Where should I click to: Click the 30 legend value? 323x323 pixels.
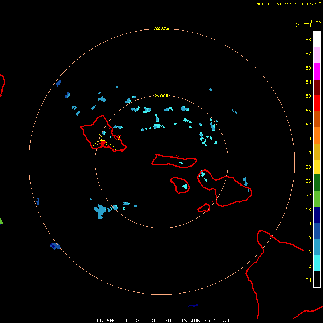click(308, 167)
